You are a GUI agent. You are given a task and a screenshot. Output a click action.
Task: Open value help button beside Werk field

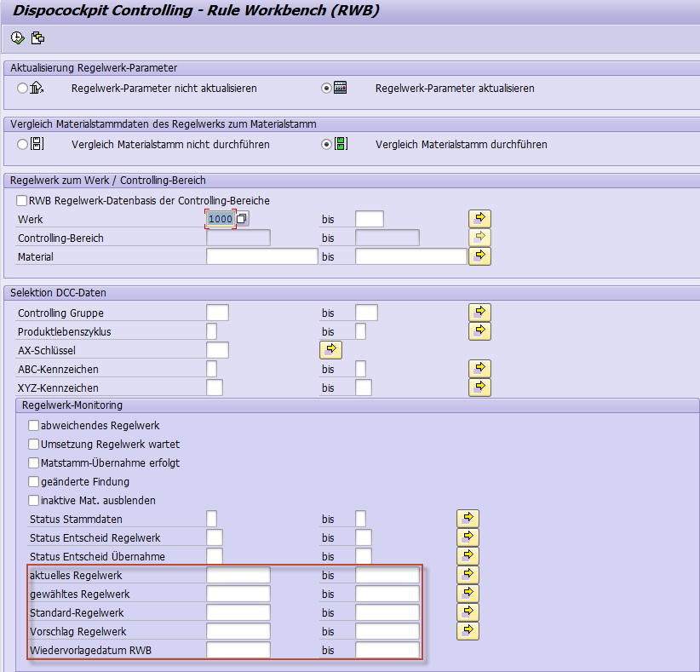(242, 219)
